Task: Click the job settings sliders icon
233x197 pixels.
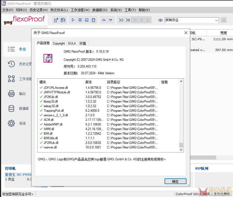Action: pyautogui.click(x=63, y=20)
